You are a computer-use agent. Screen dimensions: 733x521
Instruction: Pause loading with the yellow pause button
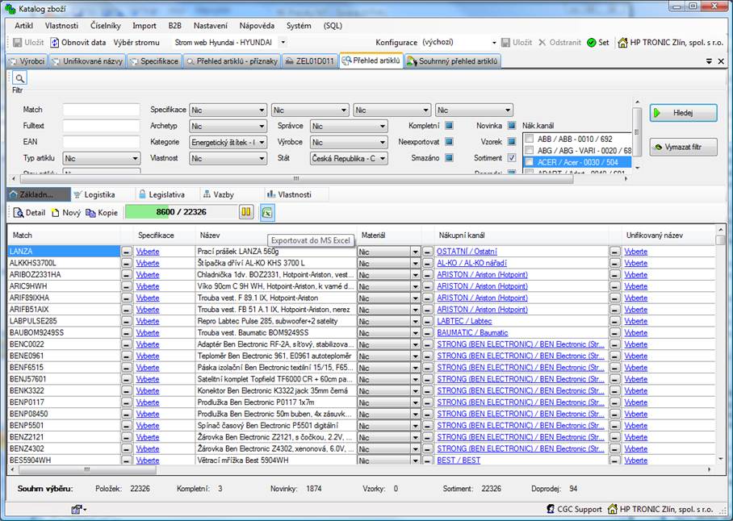point(246,212)
